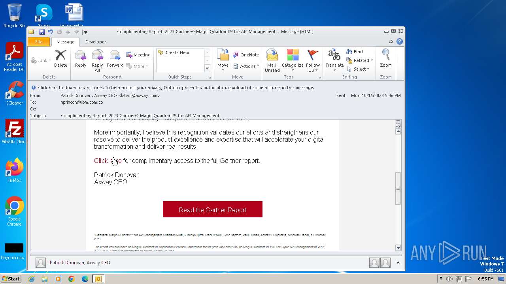This screenshot has width=506, height=284.
Task: Open the Translate menu
Action: (334, 61)
